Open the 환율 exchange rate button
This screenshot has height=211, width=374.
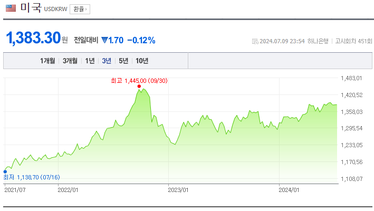pos(80,9)
